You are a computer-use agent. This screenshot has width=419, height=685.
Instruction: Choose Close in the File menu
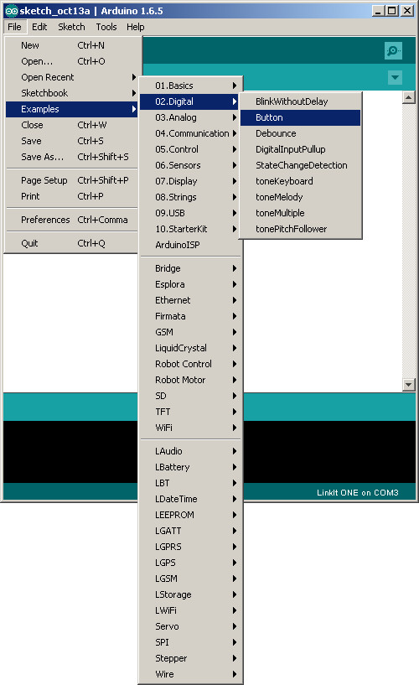click(72, 126)
